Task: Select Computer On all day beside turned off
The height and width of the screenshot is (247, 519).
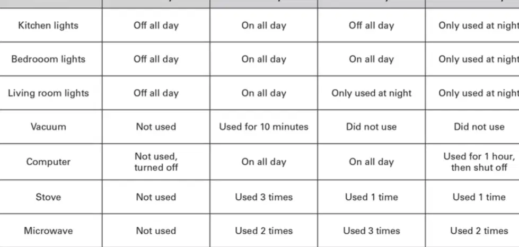Action: tap(264, 162)
